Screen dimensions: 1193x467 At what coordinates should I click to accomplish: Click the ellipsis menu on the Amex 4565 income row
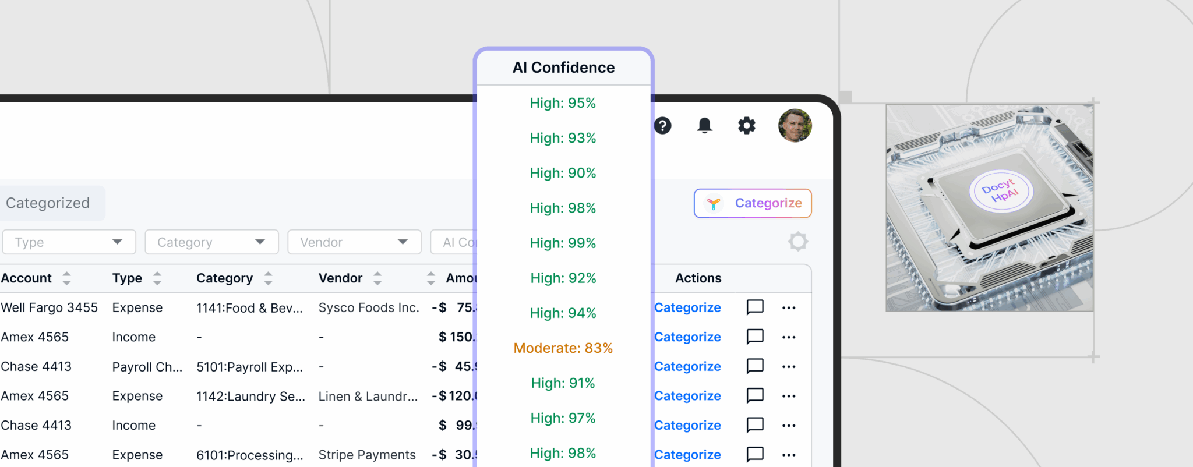789,337
